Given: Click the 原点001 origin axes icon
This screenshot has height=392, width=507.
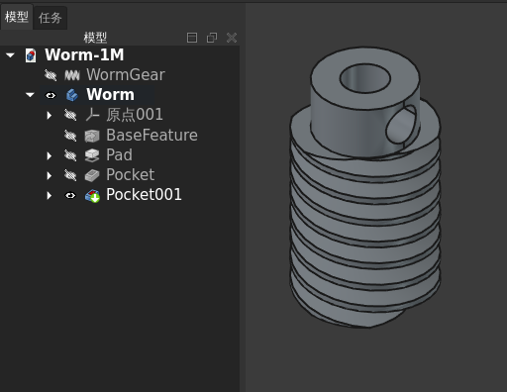Looking at the screenshot, I should point(92,115).
